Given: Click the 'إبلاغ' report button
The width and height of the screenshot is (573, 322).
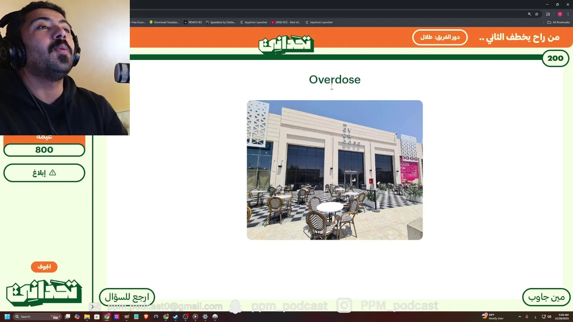Looking at the screenshot, I should (x=44, y=173).
